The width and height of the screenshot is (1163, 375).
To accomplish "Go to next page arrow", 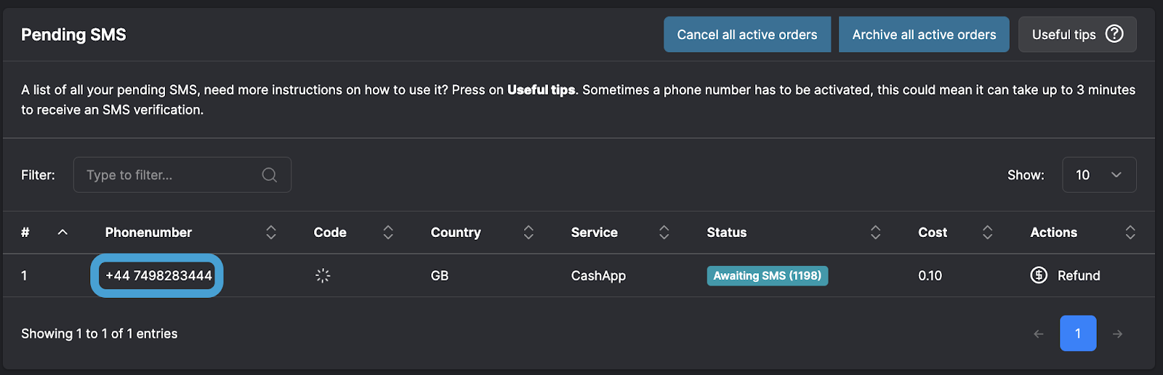I will point(1117,334).
